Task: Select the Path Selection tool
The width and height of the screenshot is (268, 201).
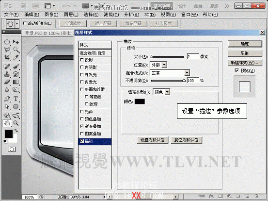Action: (x=7, y=106)
